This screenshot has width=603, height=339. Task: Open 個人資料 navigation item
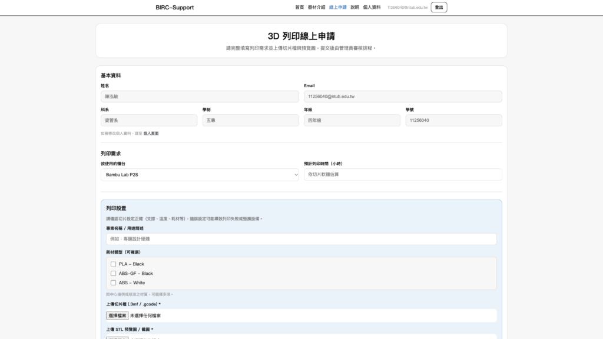(372, 7)
